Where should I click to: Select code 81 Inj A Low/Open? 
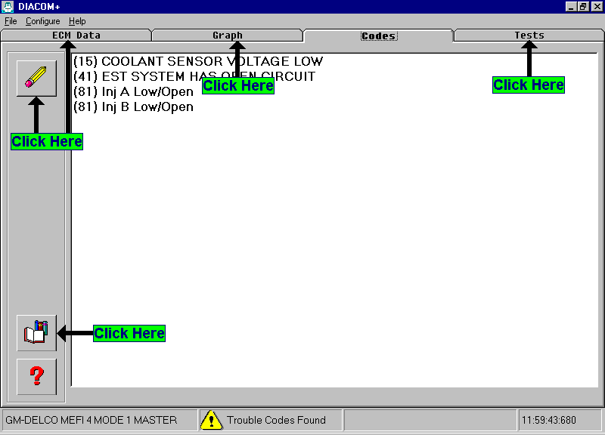(x=133, y=92)
